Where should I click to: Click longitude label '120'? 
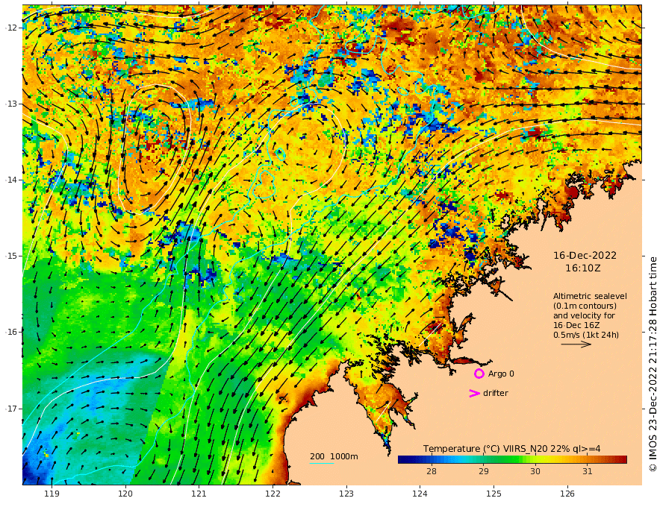(125, 494)
